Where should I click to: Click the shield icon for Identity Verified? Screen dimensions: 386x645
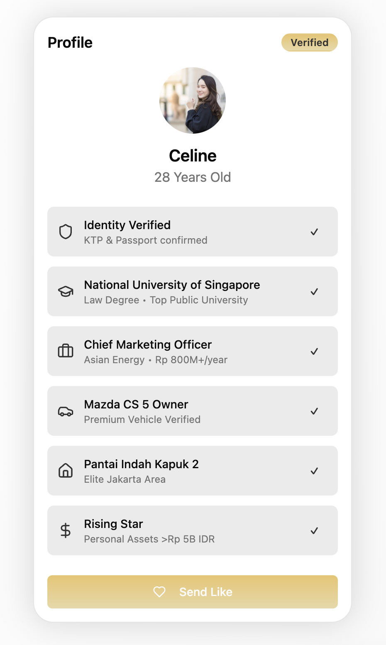pyautogui.click(x=66, y=232)
